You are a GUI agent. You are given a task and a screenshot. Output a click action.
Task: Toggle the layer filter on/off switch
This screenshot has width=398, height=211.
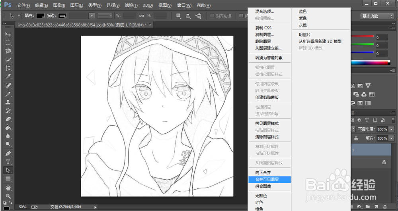(x=393, y=121)
